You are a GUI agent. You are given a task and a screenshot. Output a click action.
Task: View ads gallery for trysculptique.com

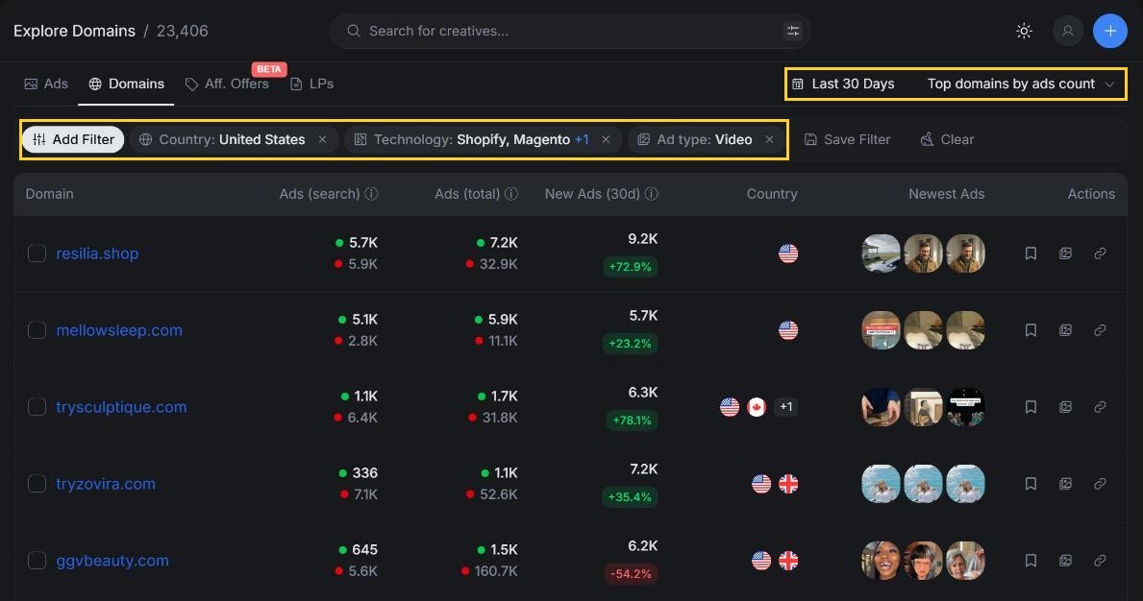pos(1065,407)
